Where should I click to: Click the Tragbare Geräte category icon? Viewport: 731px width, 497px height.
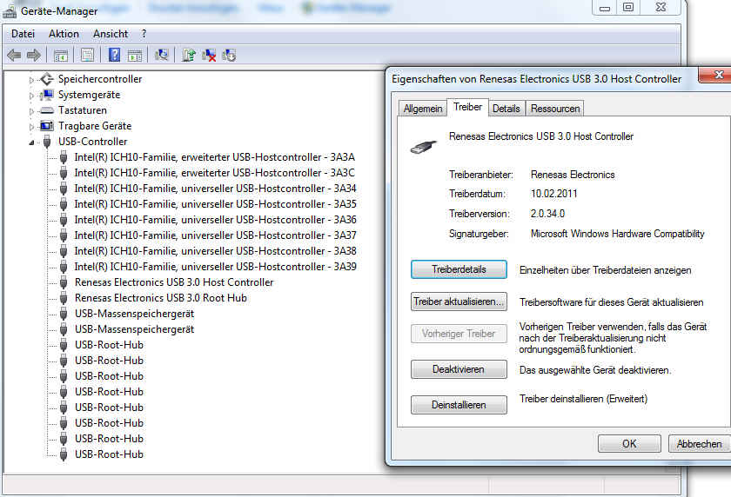(47, 126)
